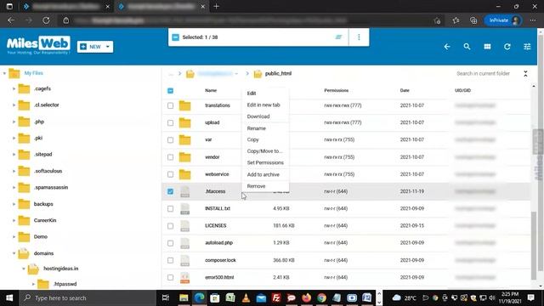Open file manager settings sliders icon
The height and width of the screenshot is (306, 544).
point(527,47)
